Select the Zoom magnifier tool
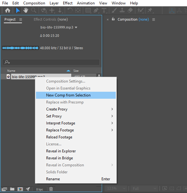Screen dimensions: 187x193 coord(33,10)
